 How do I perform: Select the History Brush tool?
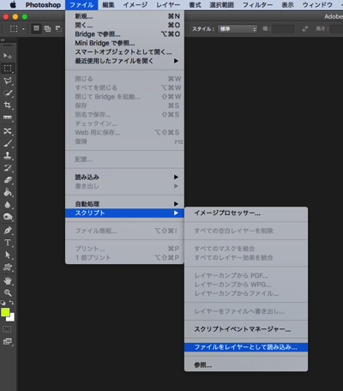[8, 168]
